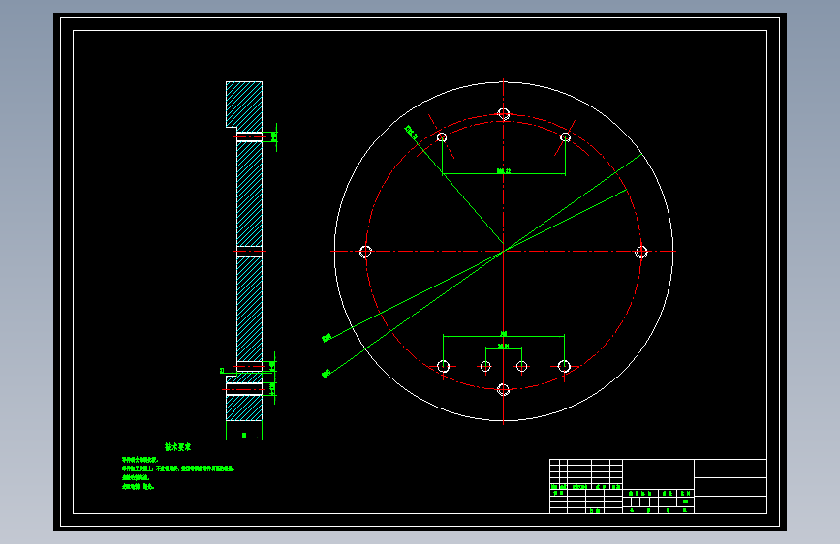Click the bottom-row far-left hole
The height and width of the screenshot is (544, 840).
tap(443, 366)
